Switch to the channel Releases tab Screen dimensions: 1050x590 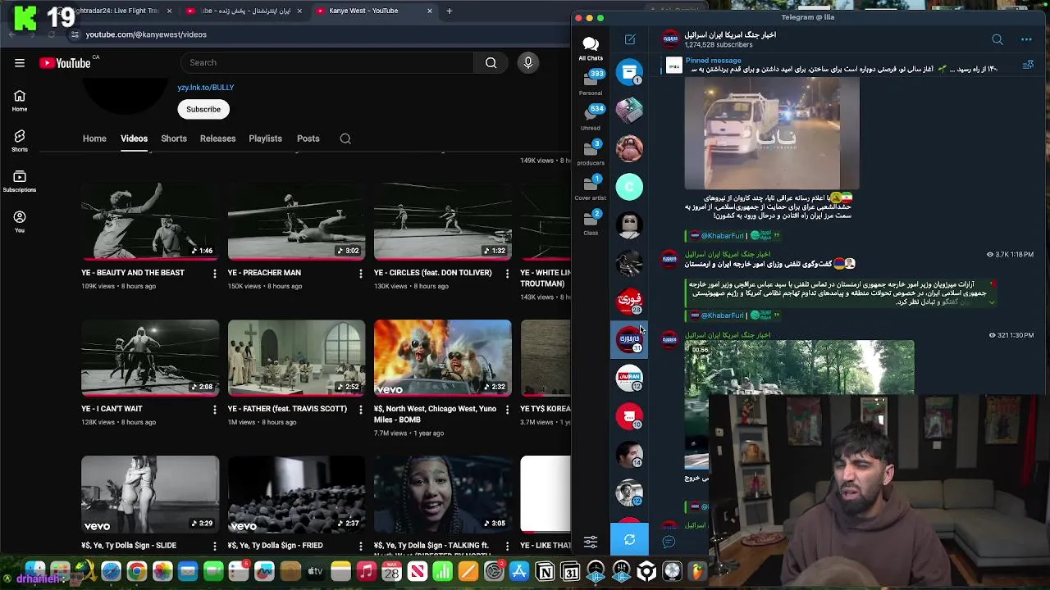pyautogui.click(x=217, y=138)
